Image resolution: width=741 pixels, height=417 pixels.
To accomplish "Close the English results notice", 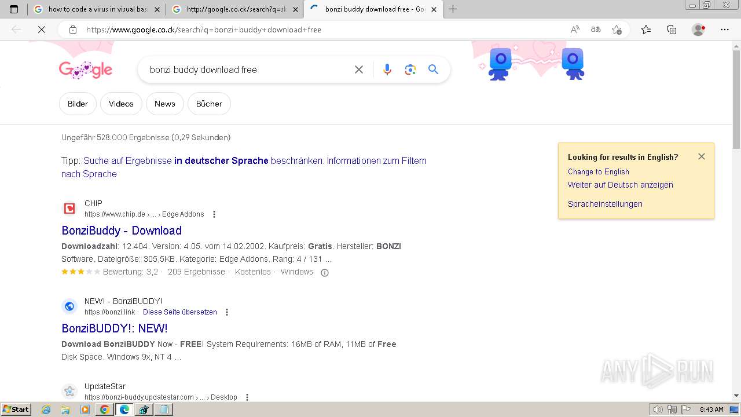I will pyautogui.click(x=702, y=156).
